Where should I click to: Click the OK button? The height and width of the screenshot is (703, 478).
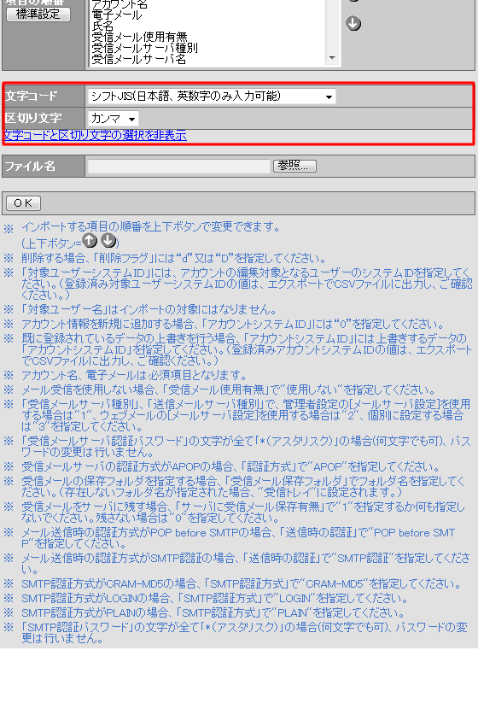point(23,203)
